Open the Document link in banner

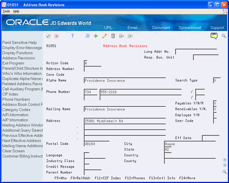point(161,28)
